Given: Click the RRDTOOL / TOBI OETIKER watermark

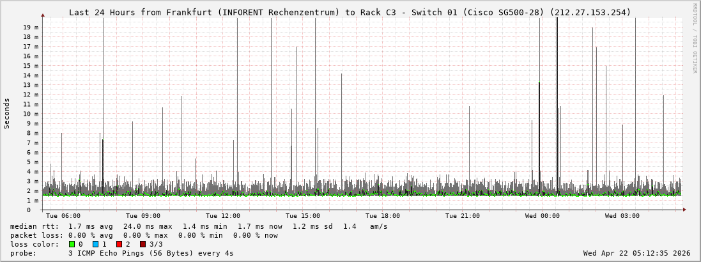Looking at the screenshot, I should pos(695,38).
